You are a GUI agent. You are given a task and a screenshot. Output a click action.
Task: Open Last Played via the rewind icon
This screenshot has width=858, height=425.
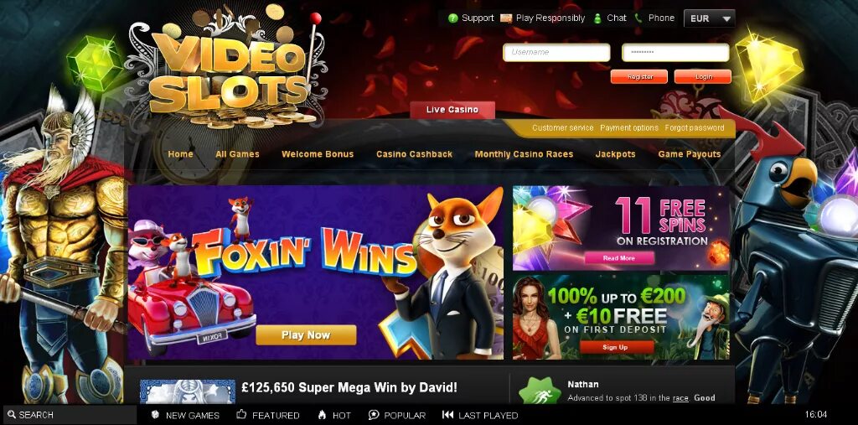447,415
